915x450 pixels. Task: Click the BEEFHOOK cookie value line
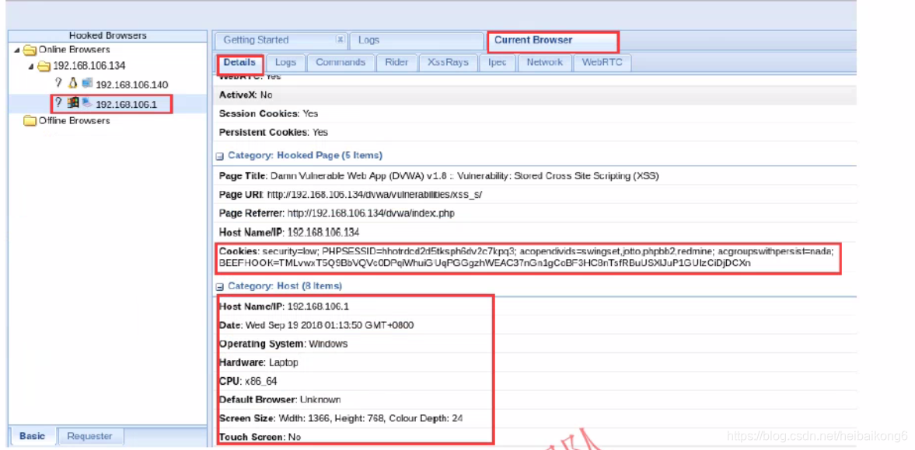(485, 263)
